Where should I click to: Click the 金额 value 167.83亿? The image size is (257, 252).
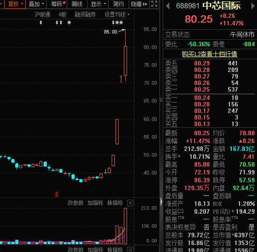point(242,149)
